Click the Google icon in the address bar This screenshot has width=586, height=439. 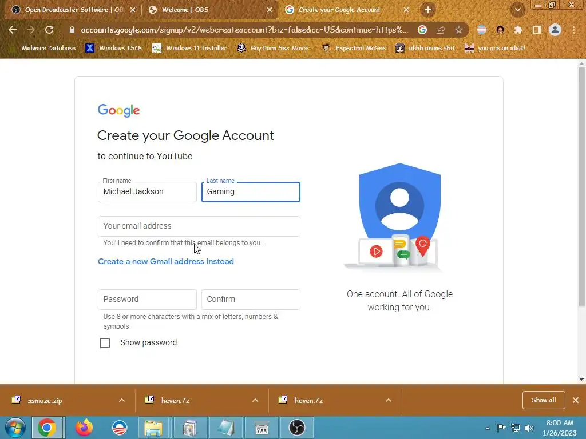point(422,30)
